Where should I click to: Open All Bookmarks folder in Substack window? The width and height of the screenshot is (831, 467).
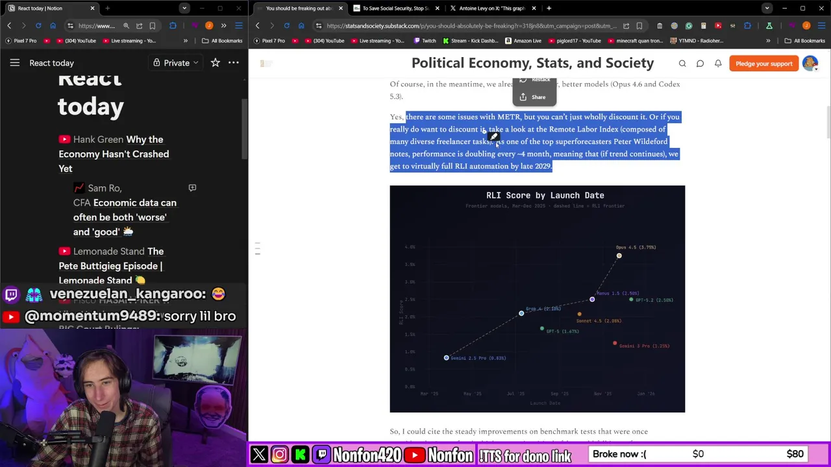click(x=805, y=41)
